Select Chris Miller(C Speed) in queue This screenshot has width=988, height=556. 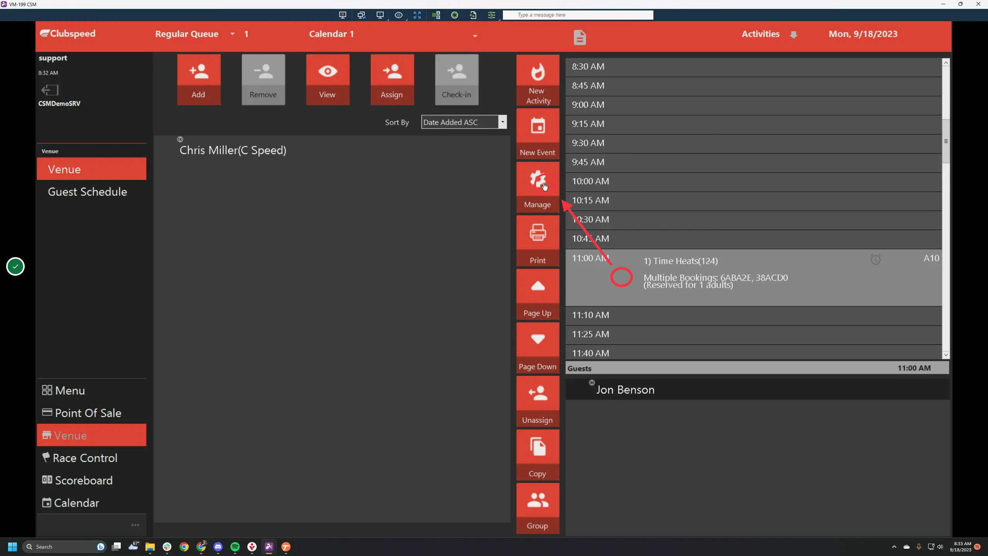pyautogui.click(x=233, y=150)
